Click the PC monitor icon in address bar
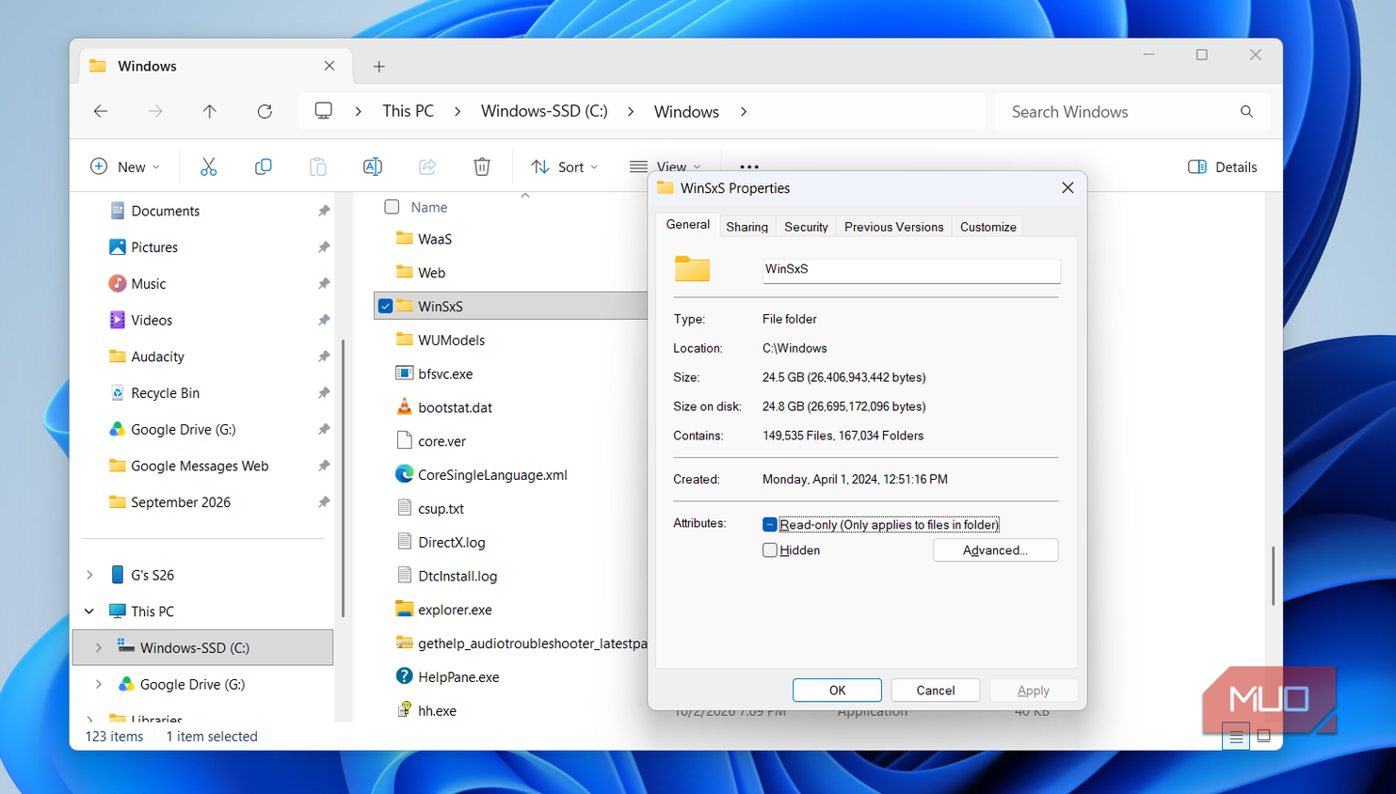Viewport: 1396px width, 794px height. (324, 111)
